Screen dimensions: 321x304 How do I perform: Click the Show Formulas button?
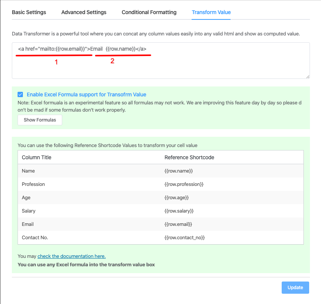tap(40, 120)
